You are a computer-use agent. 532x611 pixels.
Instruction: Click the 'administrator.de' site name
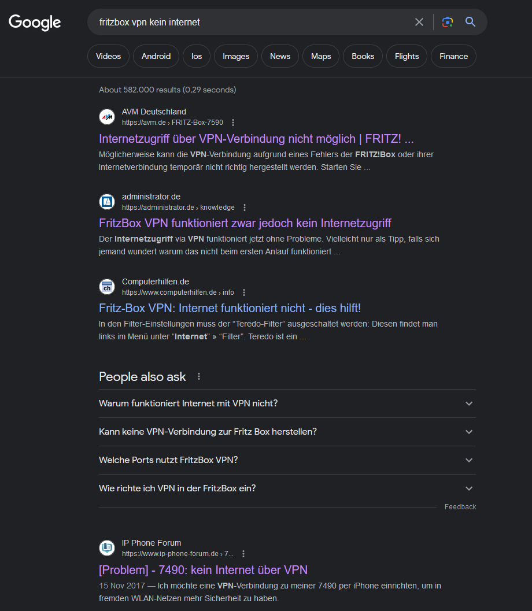151,197
